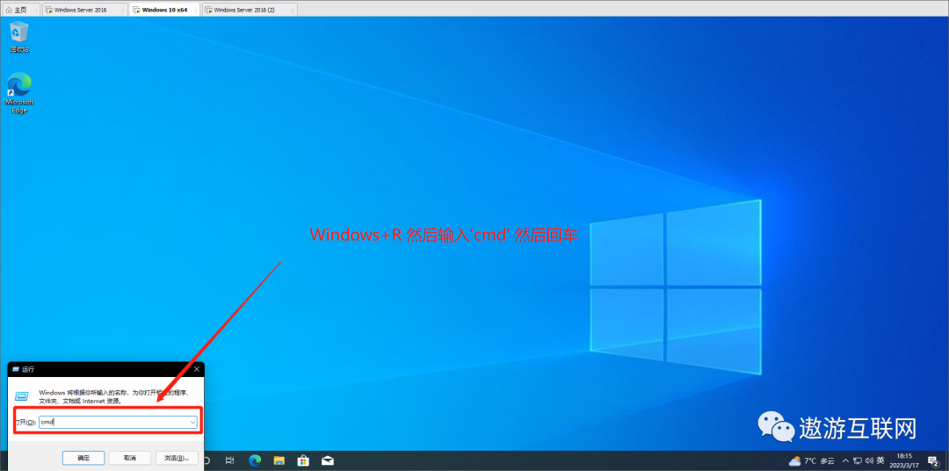949x471 pixels.
Task: Close the Windows Server 2016 tab
Action: [x=122, y=11]
